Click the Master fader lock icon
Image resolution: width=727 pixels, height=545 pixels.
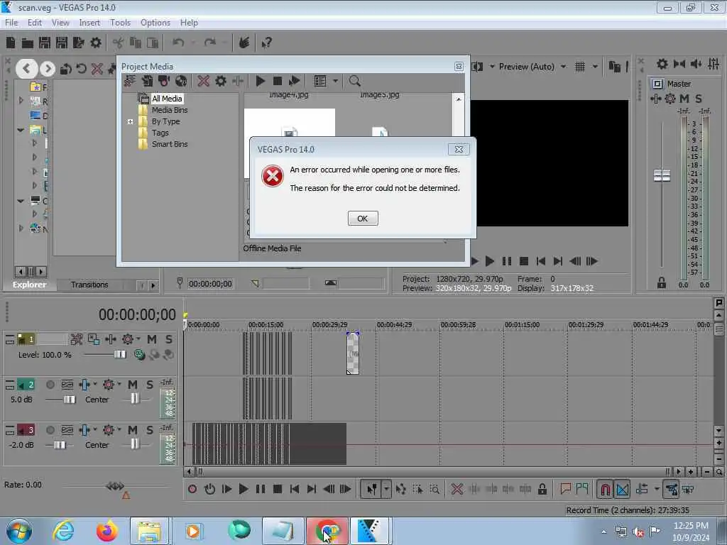point(662,282)
